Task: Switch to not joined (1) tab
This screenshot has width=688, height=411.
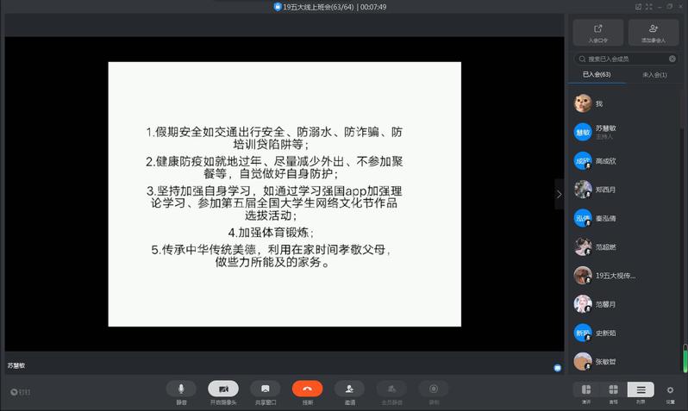Action: pyautogui.click(x=654, y=75)
